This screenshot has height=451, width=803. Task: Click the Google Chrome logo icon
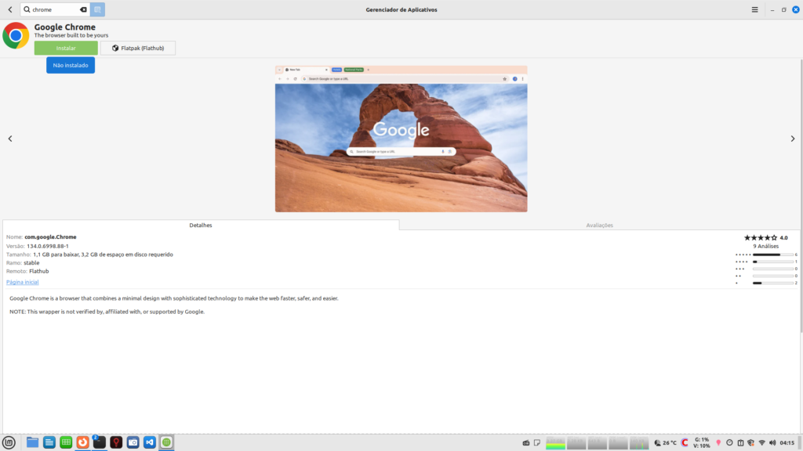(x=16, y=36)
